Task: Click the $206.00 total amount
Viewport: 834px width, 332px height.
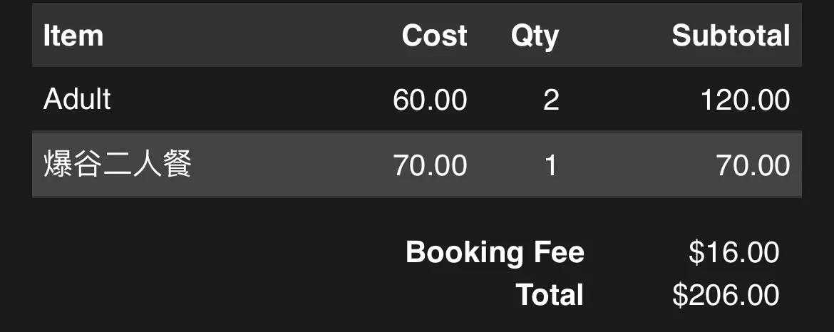Action: click(x=726, y=295)
